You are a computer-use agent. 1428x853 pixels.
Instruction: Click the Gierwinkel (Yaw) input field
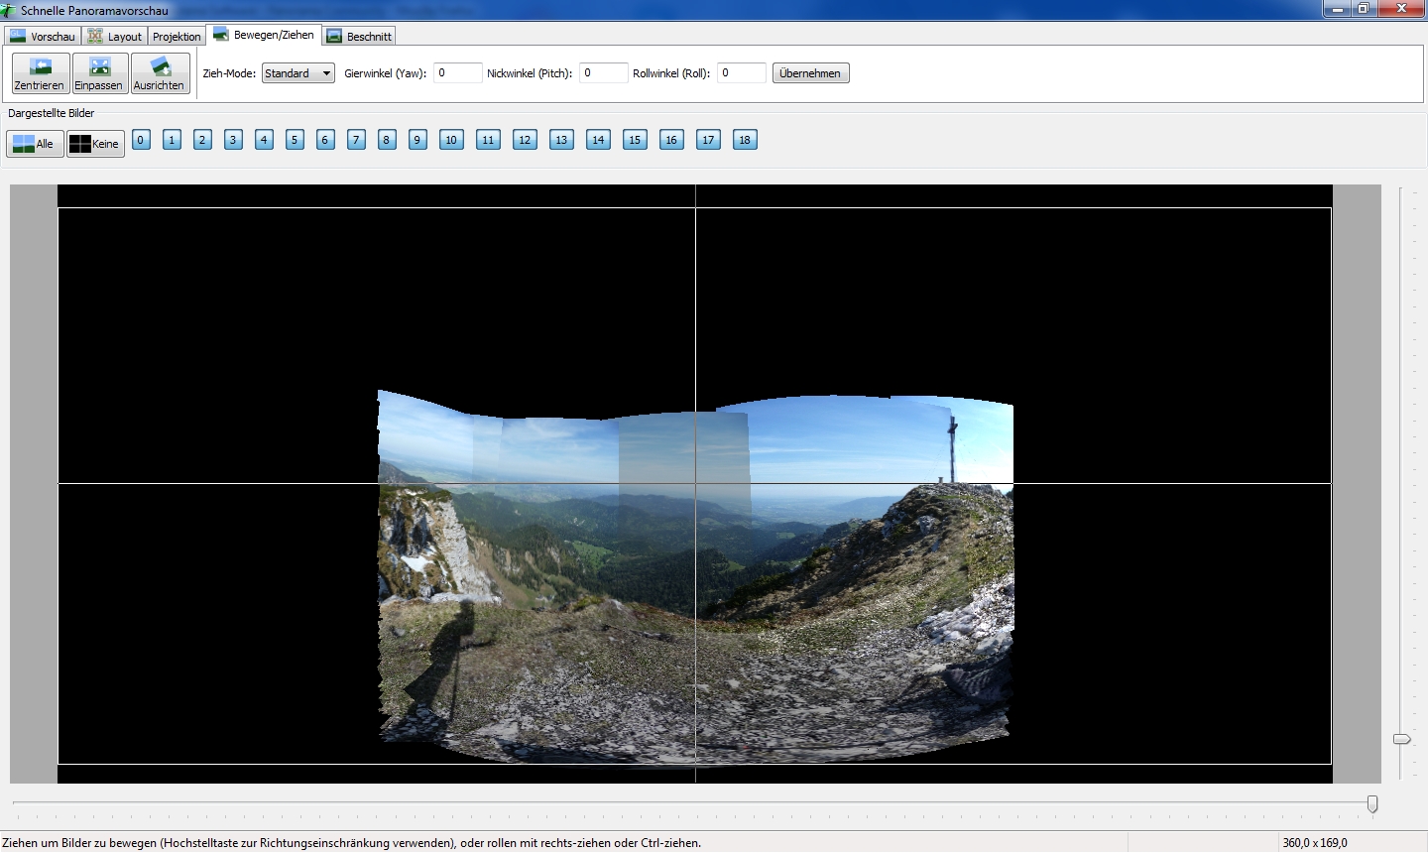(x=457, y=73)
